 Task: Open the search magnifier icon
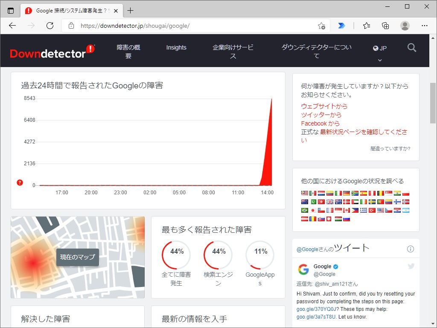tap(411, 47)
